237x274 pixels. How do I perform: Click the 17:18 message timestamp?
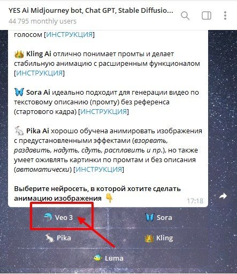click(195, 201)
